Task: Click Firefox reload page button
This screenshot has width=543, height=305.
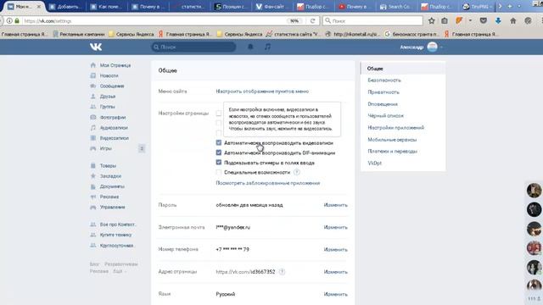Action: (x=312, y=20)
